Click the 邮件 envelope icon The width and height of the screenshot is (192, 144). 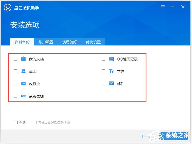111,84
